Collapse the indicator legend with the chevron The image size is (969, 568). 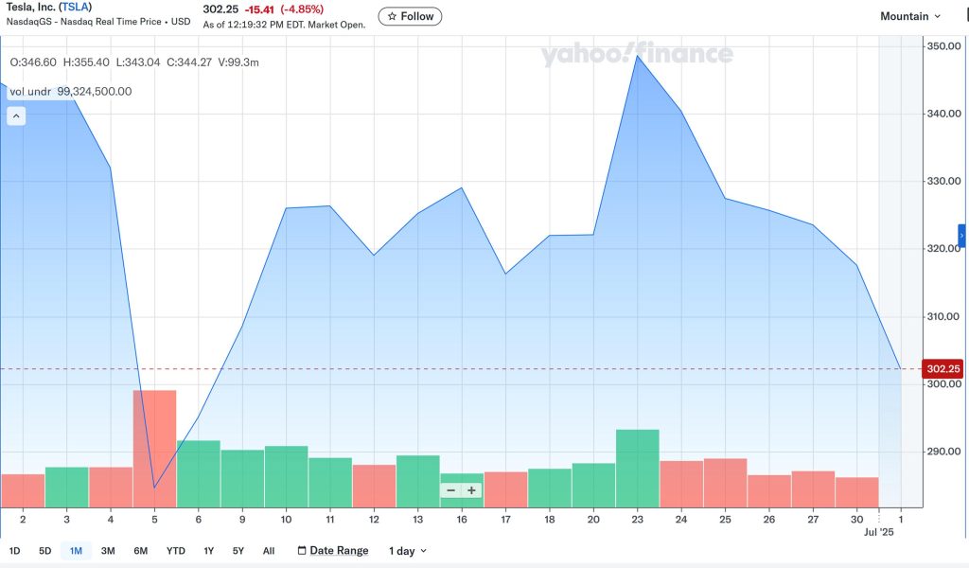[16, 115]
